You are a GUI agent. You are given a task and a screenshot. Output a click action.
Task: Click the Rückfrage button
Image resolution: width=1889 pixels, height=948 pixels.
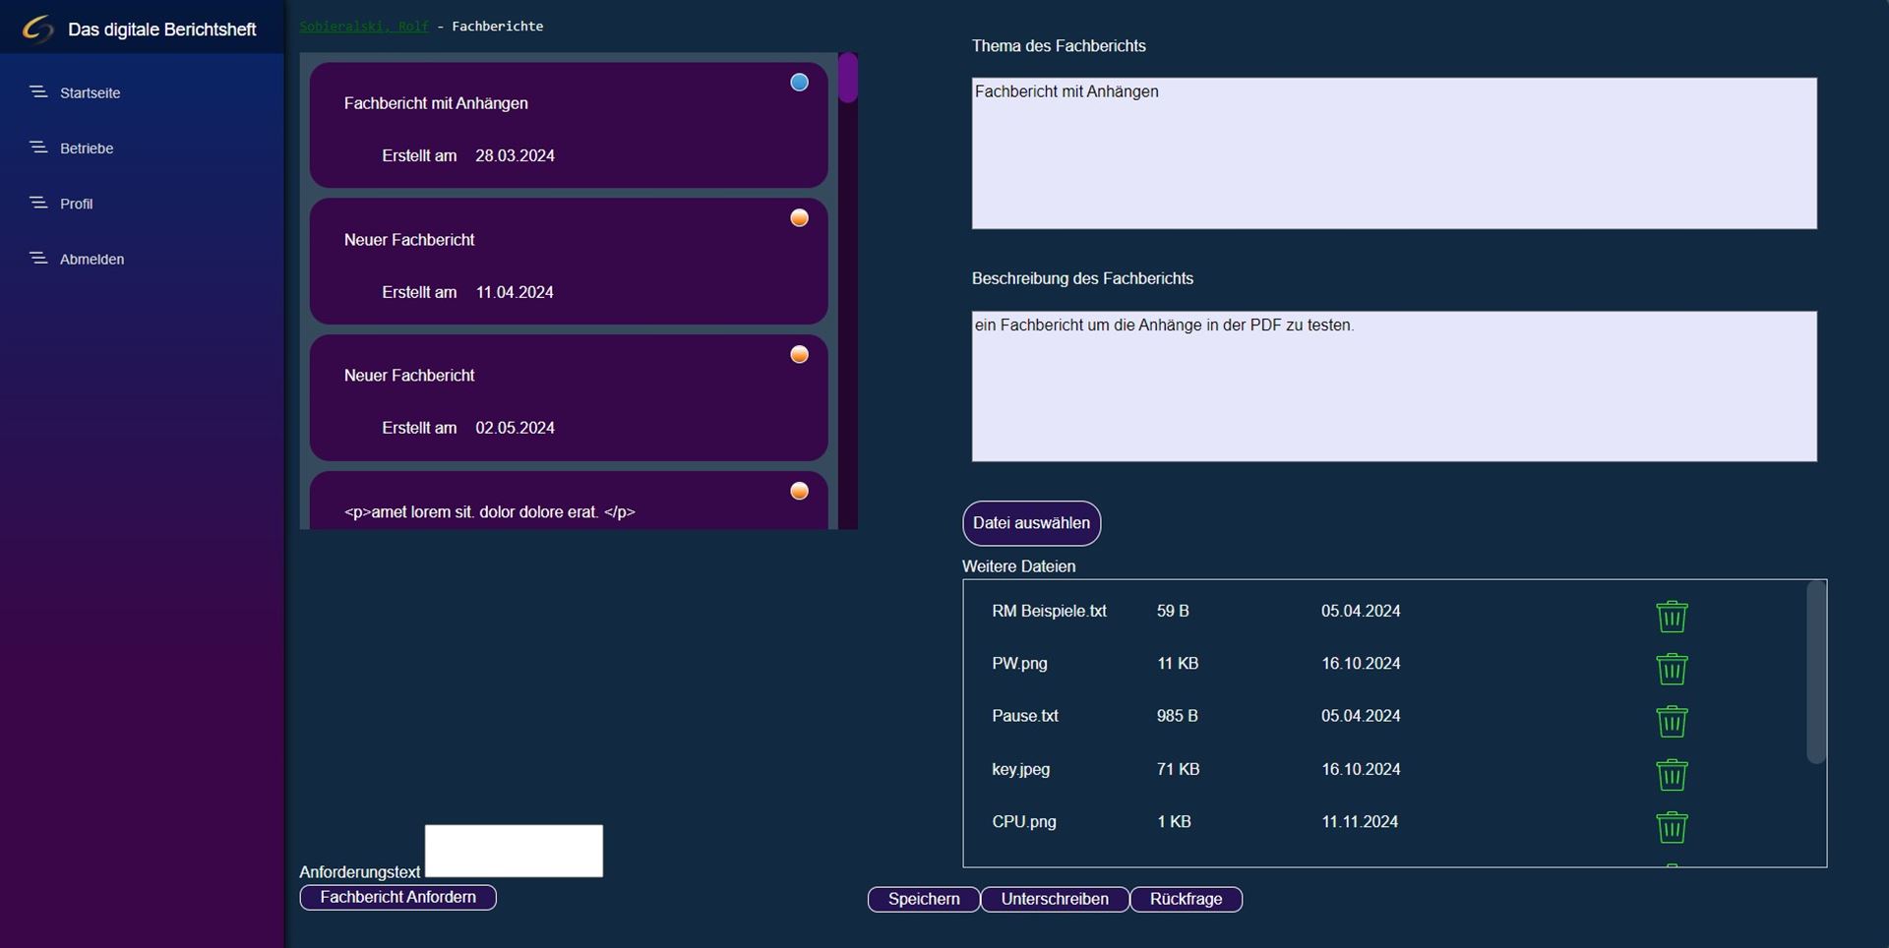tap(1186, 899)
